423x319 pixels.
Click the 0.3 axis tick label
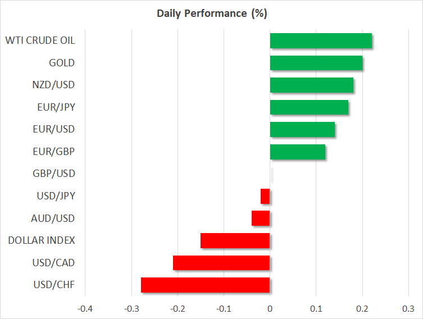coord(408,308)
